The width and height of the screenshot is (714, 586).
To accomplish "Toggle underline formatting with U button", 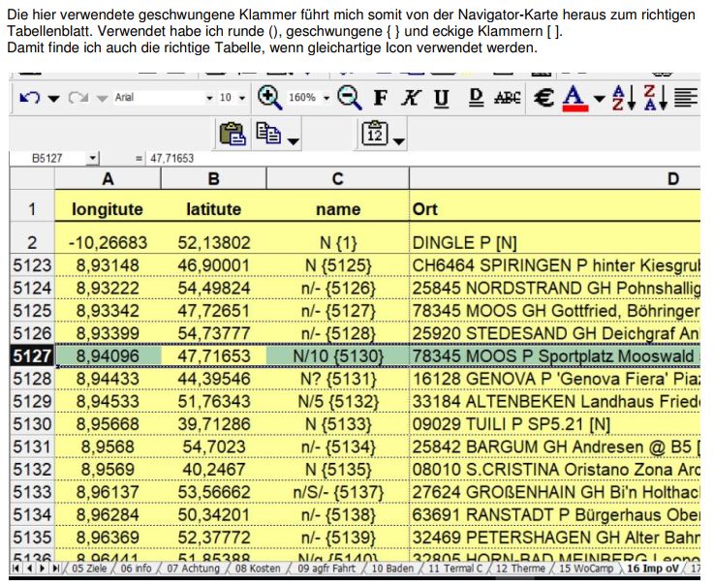I will (442, 98).
